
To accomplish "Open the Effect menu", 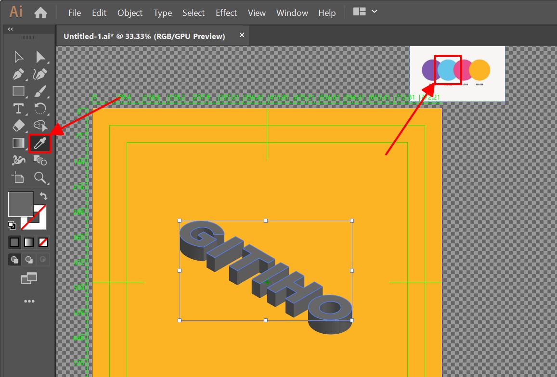I will click(x=226, y=13).
